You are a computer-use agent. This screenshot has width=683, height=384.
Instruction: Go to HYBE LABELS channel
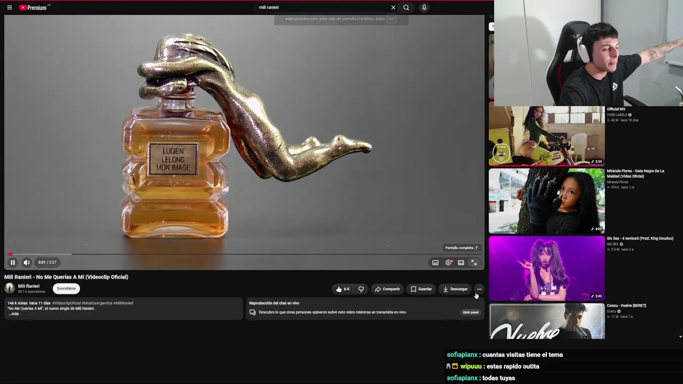click(x=617, y=115)
